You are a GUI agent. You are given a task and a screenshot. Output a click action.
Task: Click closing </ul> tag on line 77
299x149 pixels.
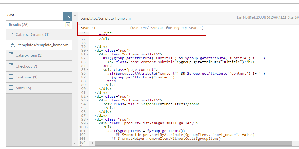click(104, 39)
